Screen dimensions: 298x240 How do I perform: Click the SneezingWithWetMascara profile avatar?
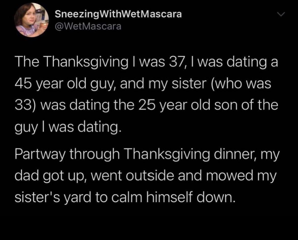(x=31, y=20)
